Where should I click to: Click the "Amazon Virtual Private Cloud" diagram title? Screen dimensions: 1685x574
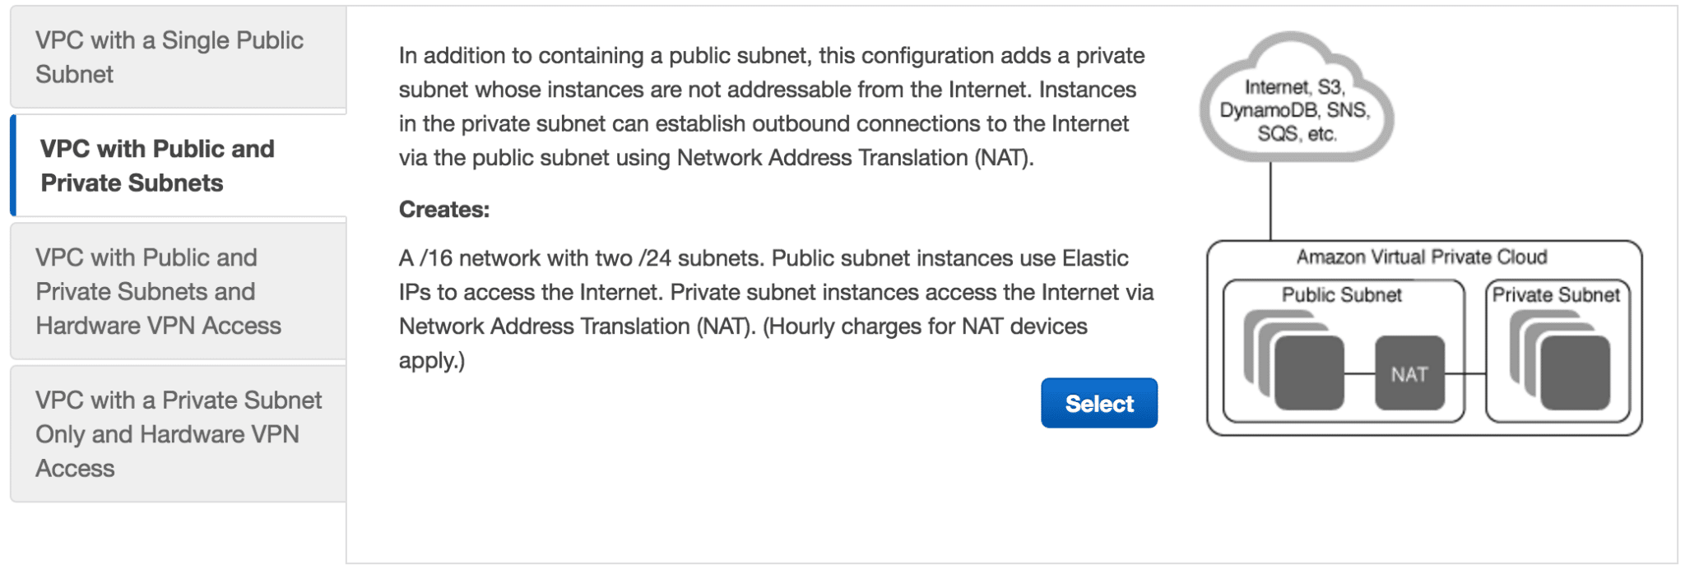(x=1422, y=257)
